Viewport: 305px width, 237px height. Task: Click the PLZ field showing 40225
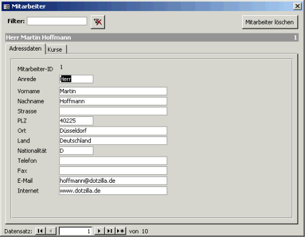76,121
